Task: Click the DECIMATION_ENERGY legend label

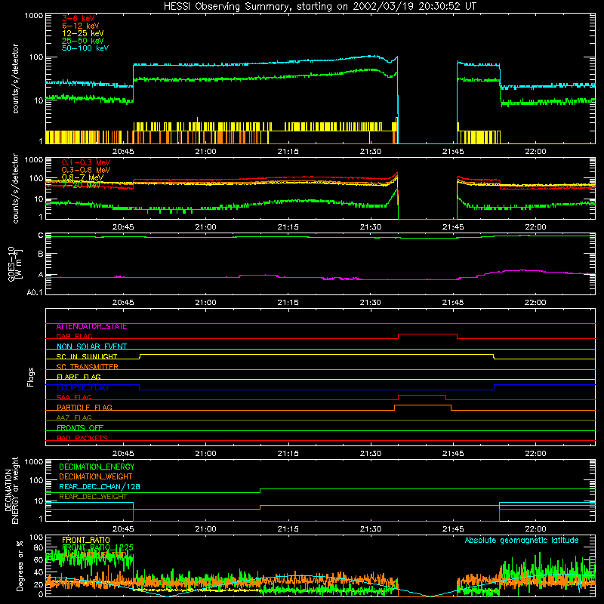Action: point(97,467)
